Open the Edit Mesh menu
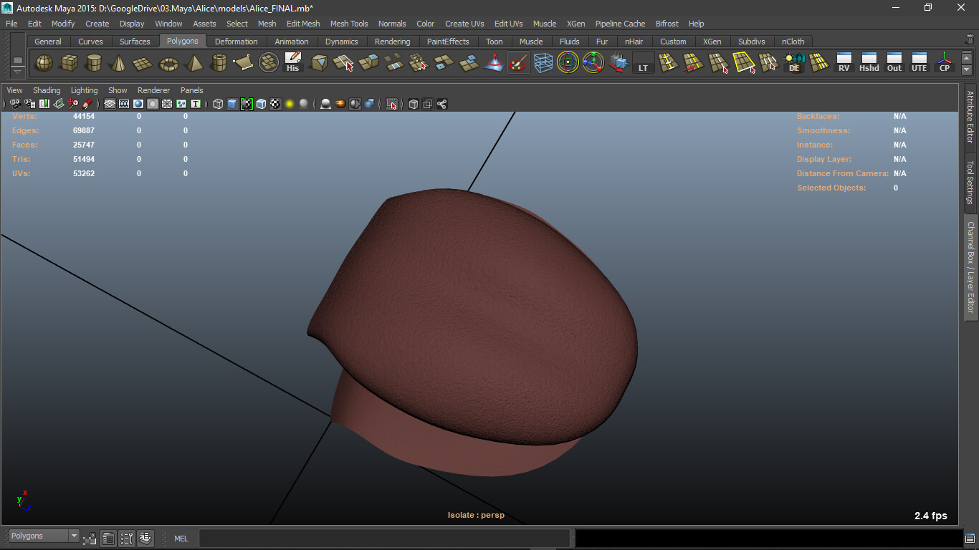979x550 pixels. click(x=303, y=24)
